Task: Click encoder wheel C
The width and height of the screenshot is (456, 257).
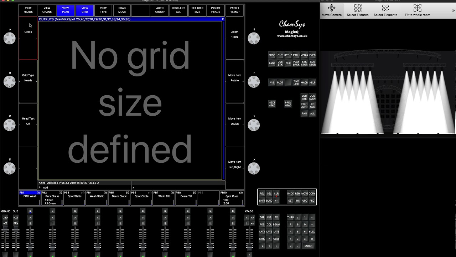Action: 10,125
